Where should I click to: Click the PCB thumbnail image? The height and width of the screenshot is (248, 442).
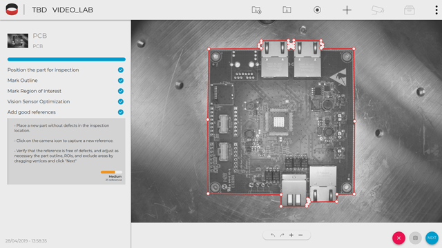tap(18, 41)
